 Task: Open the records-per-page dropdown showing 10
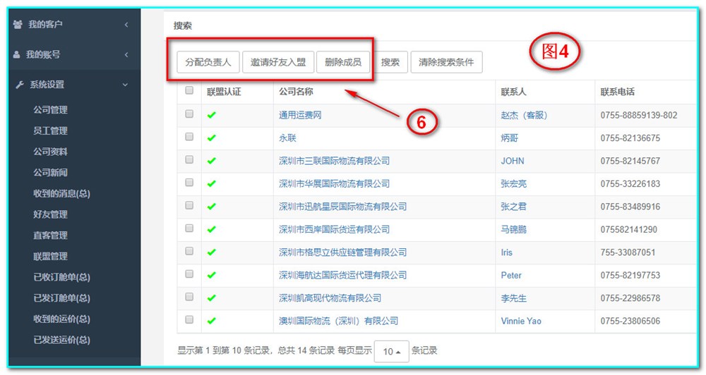coord(391,351)
